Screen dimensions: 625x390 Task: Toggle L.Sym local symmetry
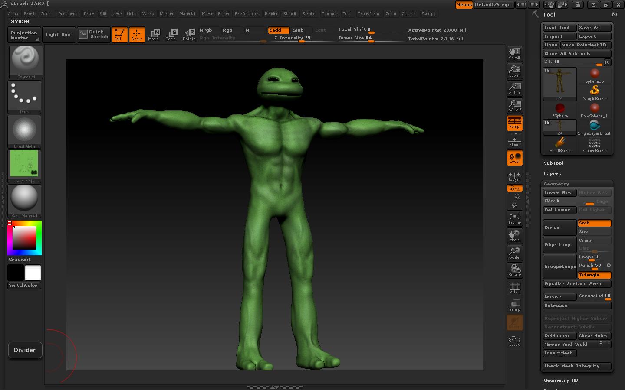point(514,176)
